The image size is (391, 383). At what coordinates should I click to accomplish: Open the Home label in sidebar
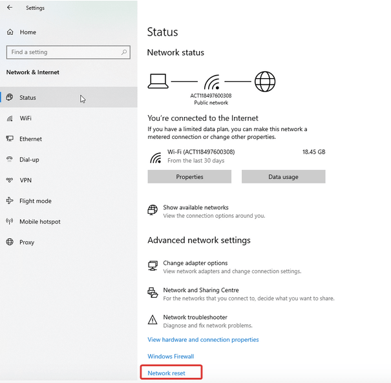28,32
